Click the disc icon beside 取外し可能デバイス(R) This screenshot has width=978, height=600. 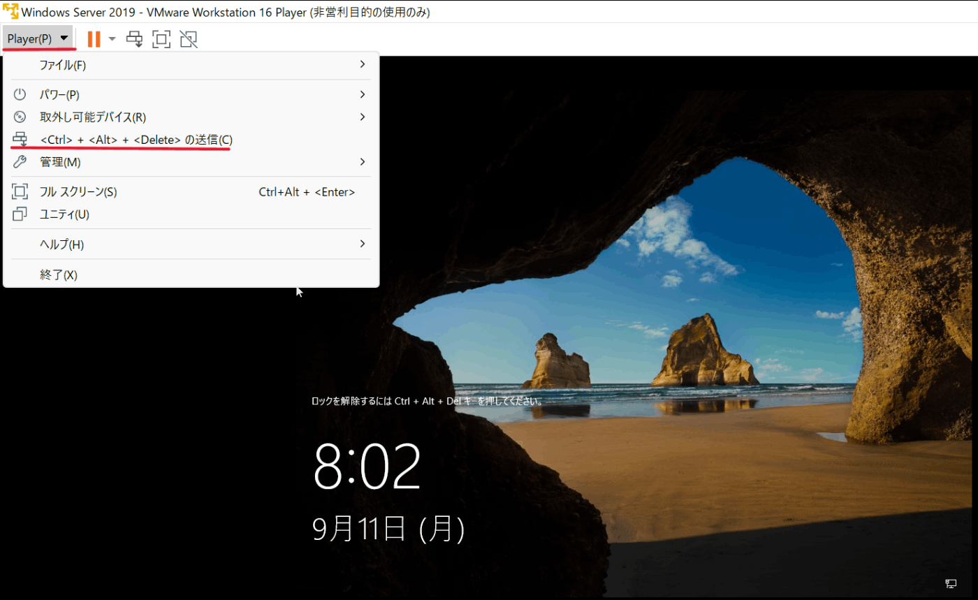[20, 117]
